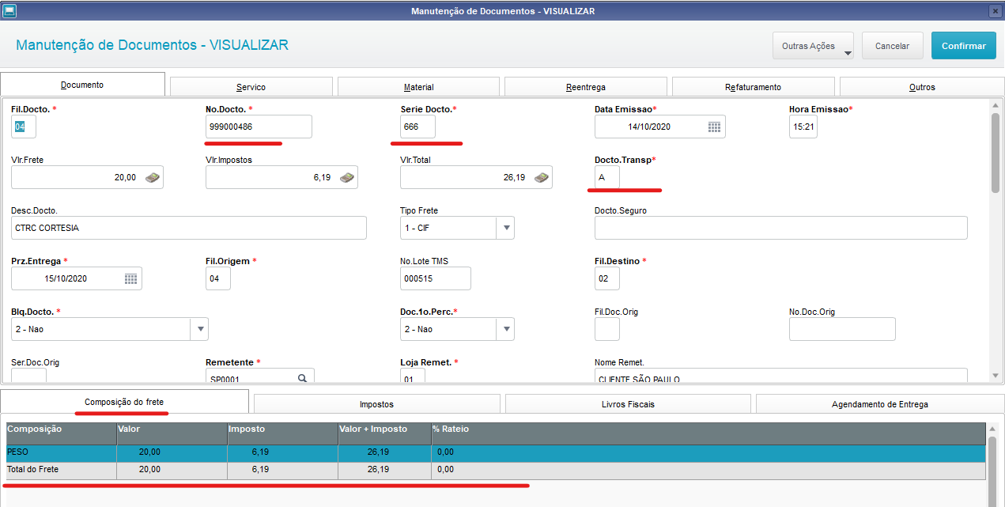1005x507 pixels.
Task: Click the No.Docto. input field
Action: point(259,127)
